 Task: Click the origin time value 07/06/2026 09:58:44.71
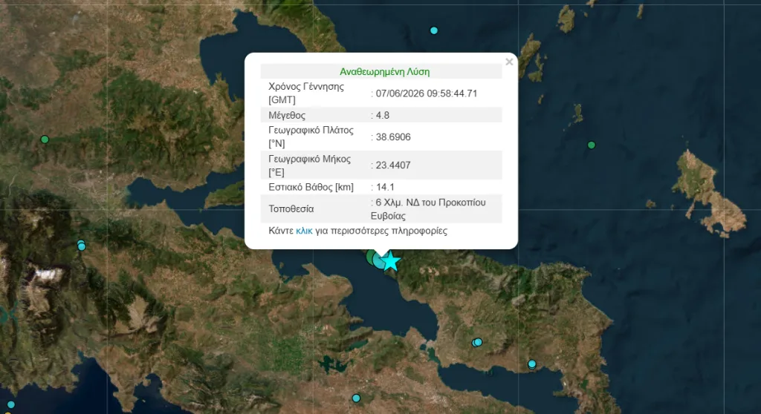(426, 93)
